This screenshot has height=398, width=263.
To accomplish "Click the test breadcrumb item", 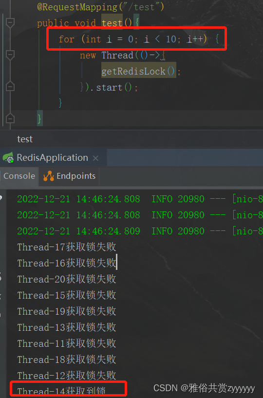I will (x=25, y=139).
